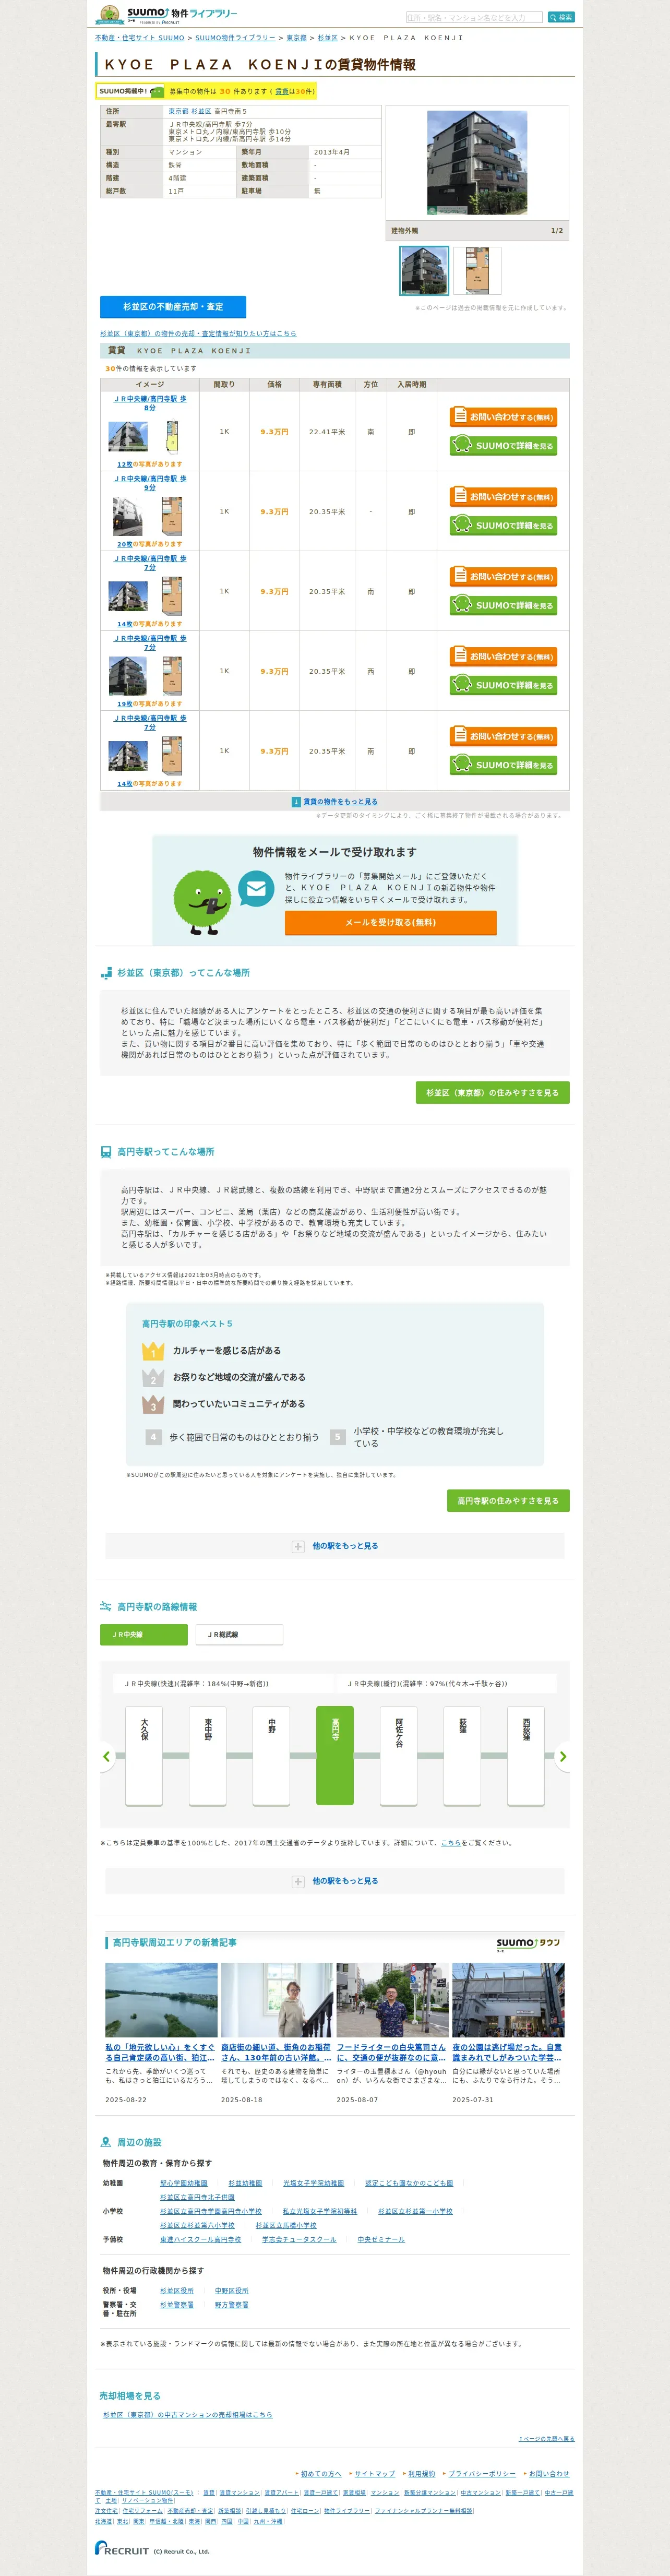Click メールを受け取る(無料) orange button

(390, 923)
